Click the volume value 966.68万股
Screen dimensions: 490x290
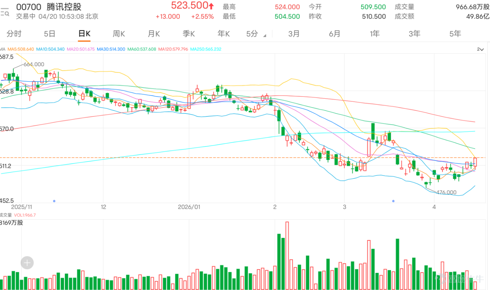473,7
